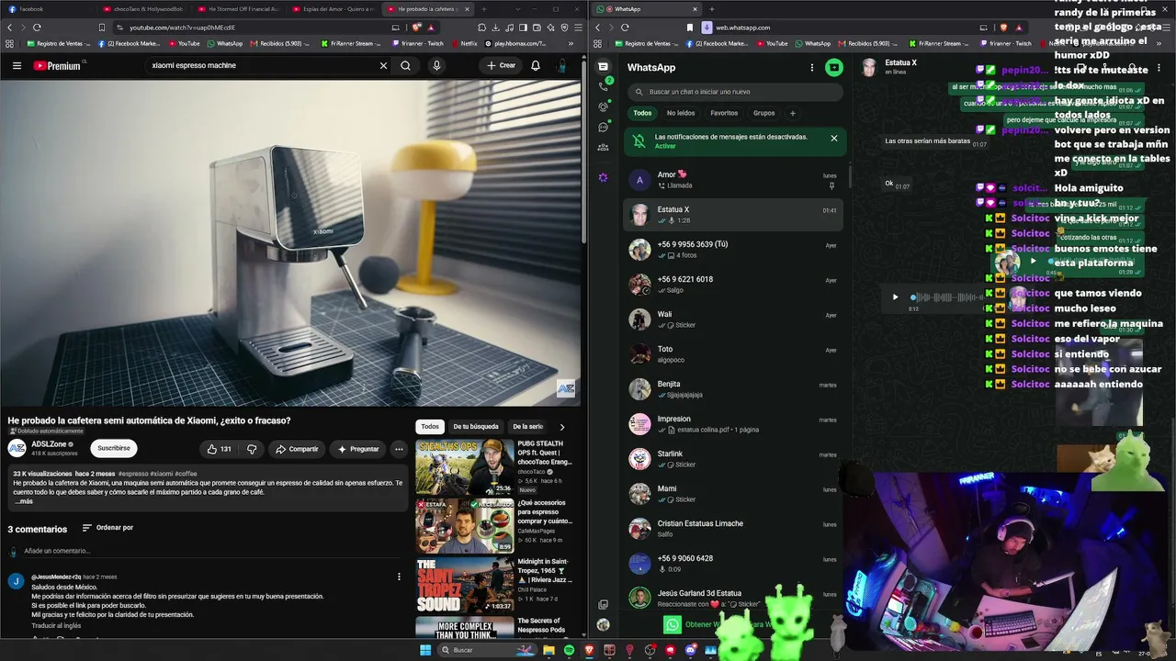Open the Toto chat

click(x=734, y=353)
